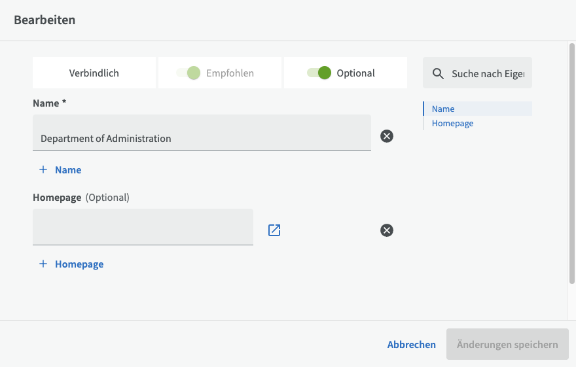Image resolution: width=576 pixels, height=367 pixels.
Task: Click the magnifier search icon
Action: 438,74
